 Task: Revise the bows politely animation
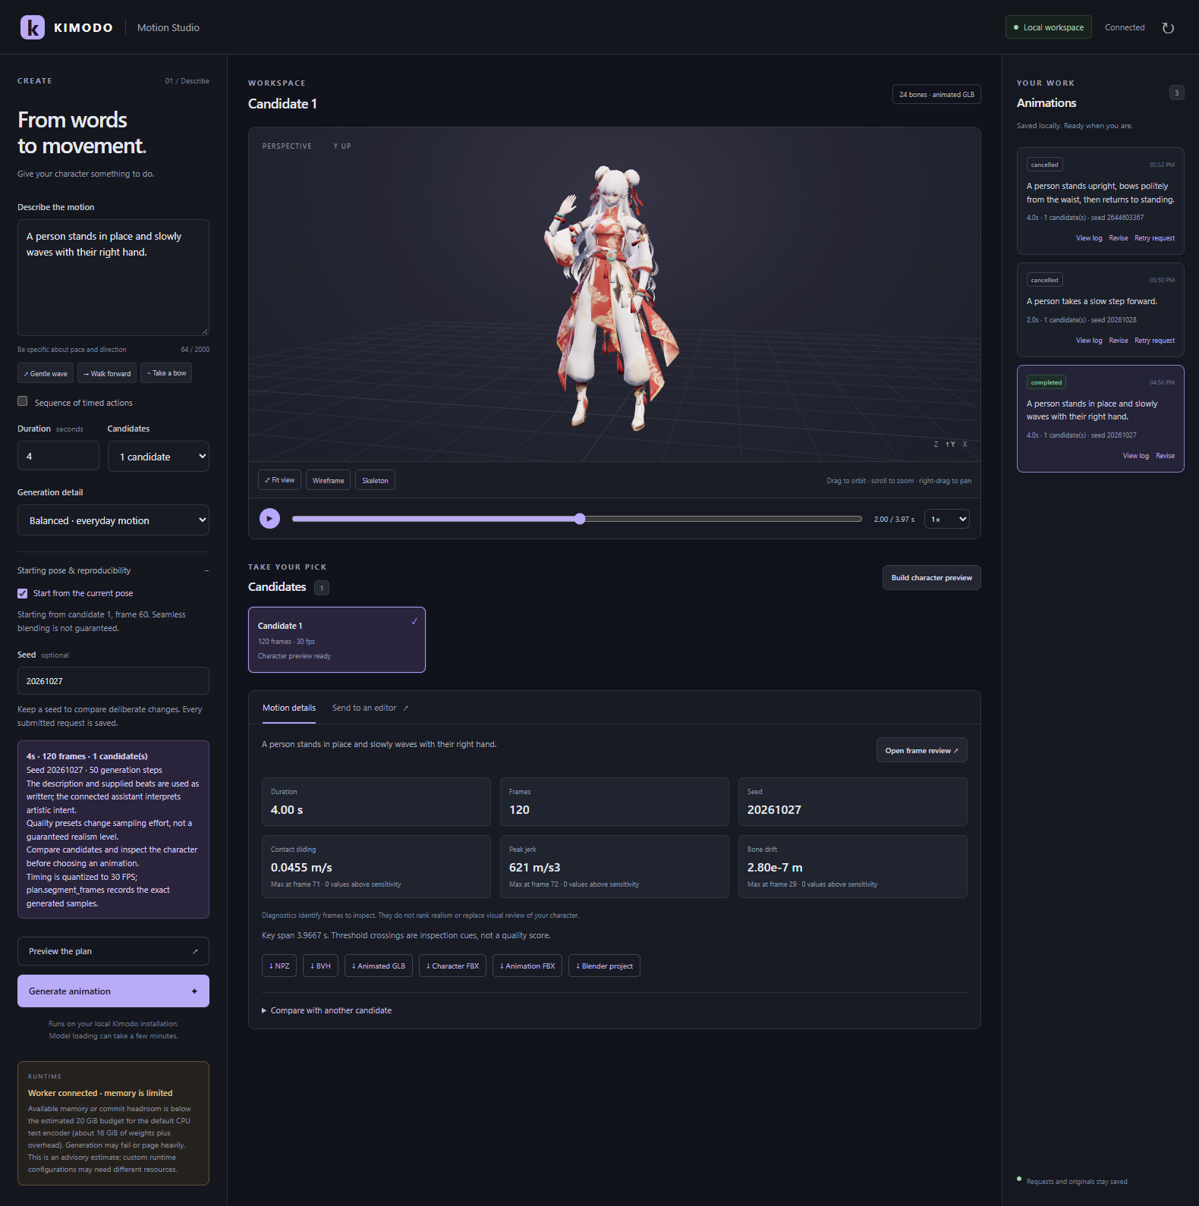(x=1118, y=238)
